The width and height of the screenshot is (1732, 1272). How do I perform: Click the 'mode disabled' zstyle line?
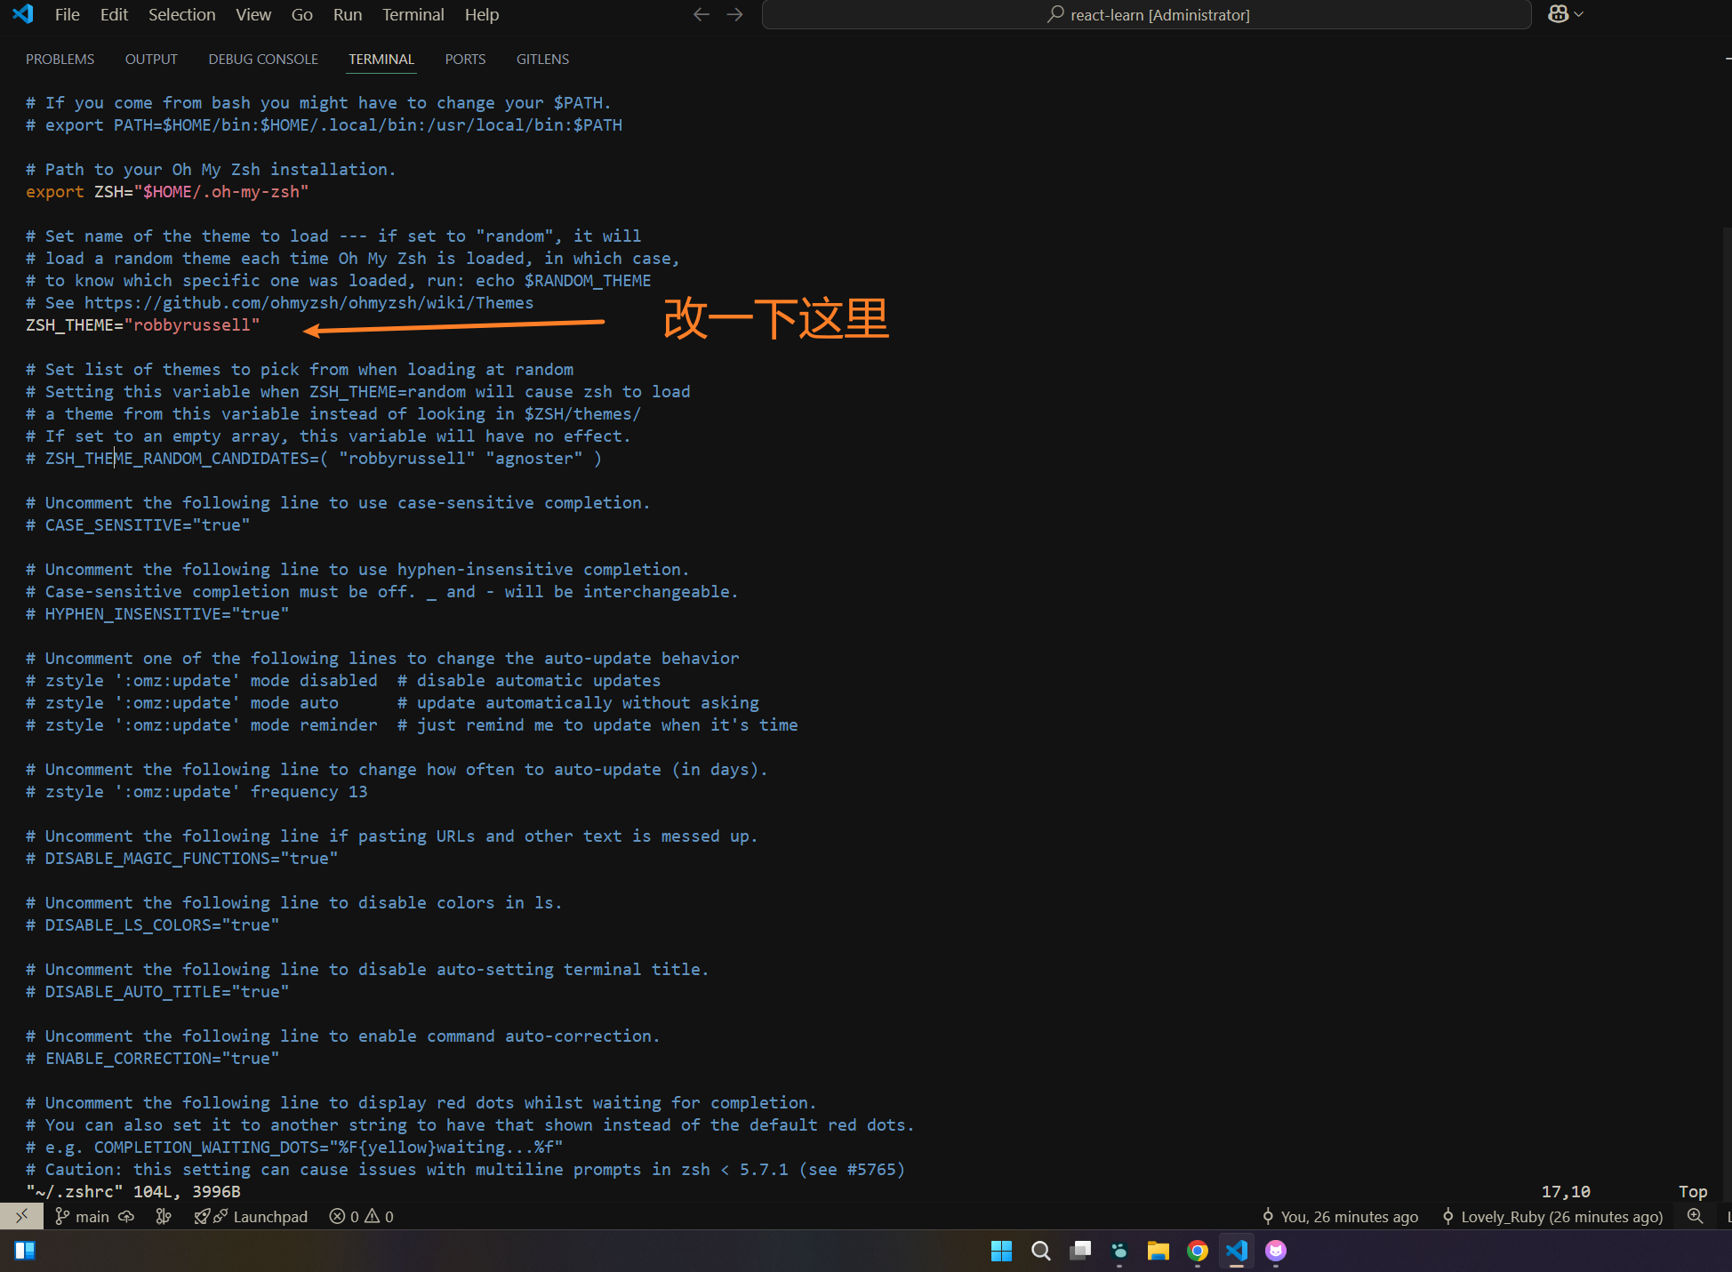[x=343, y=681]
